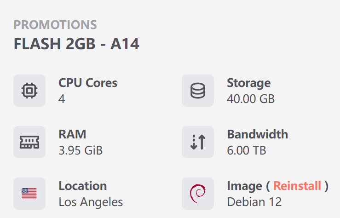Click the Storage heading
The height and width of the screenshot is (218, 340).
pyautogui.click(x=248, y=83)
